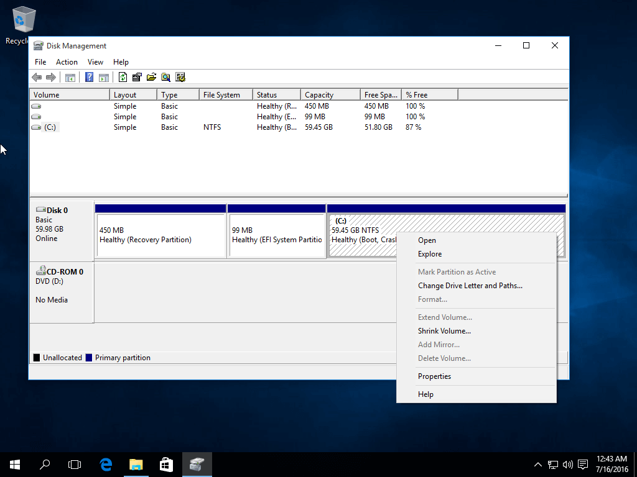Click the yellow folder Open toolbar icon
Image resolution: width=637 pixels, height=477 pixels.
coord(151,78)
